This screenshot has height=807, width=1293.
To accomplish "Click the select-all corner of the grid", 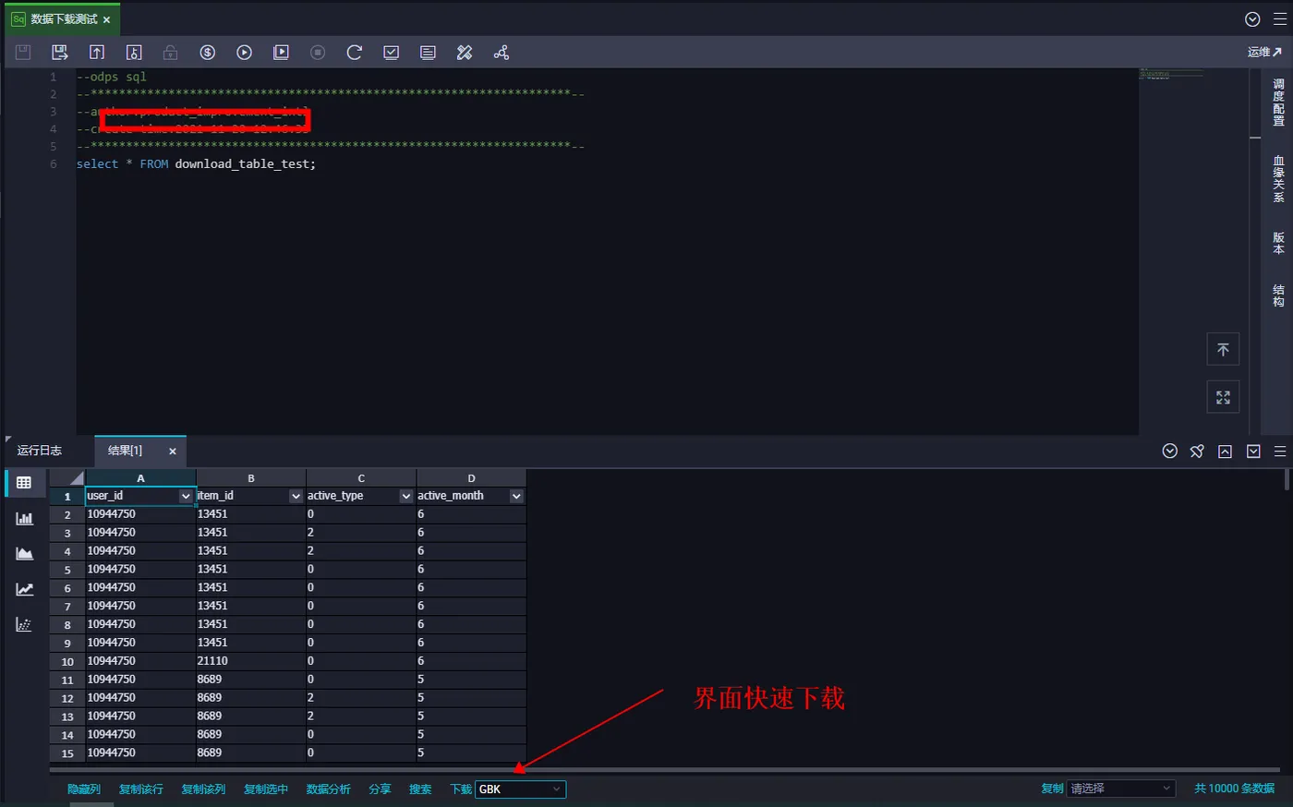I will tap(67, 478).
